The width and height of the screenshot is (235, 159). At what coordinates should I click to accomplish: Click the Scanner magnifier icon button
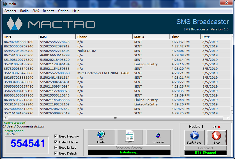click(x=158, y=137)
